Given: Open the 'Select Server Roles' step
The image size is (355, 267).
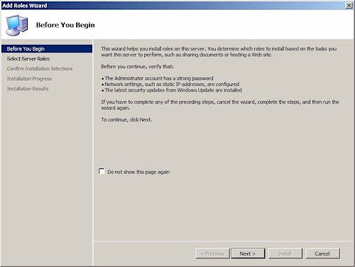Looking at the screenshot, I should (x=28, y=59).
